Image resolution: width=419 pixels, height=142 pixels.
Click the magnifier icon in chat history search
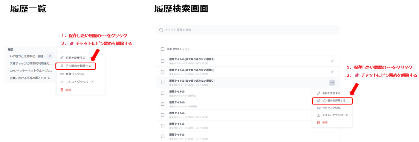coord(161,30)
